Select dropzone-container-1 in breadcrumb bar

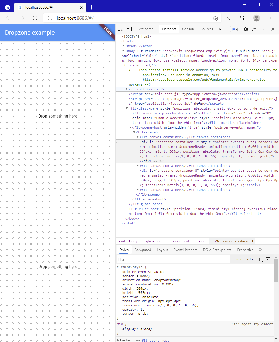click(232, 240)
